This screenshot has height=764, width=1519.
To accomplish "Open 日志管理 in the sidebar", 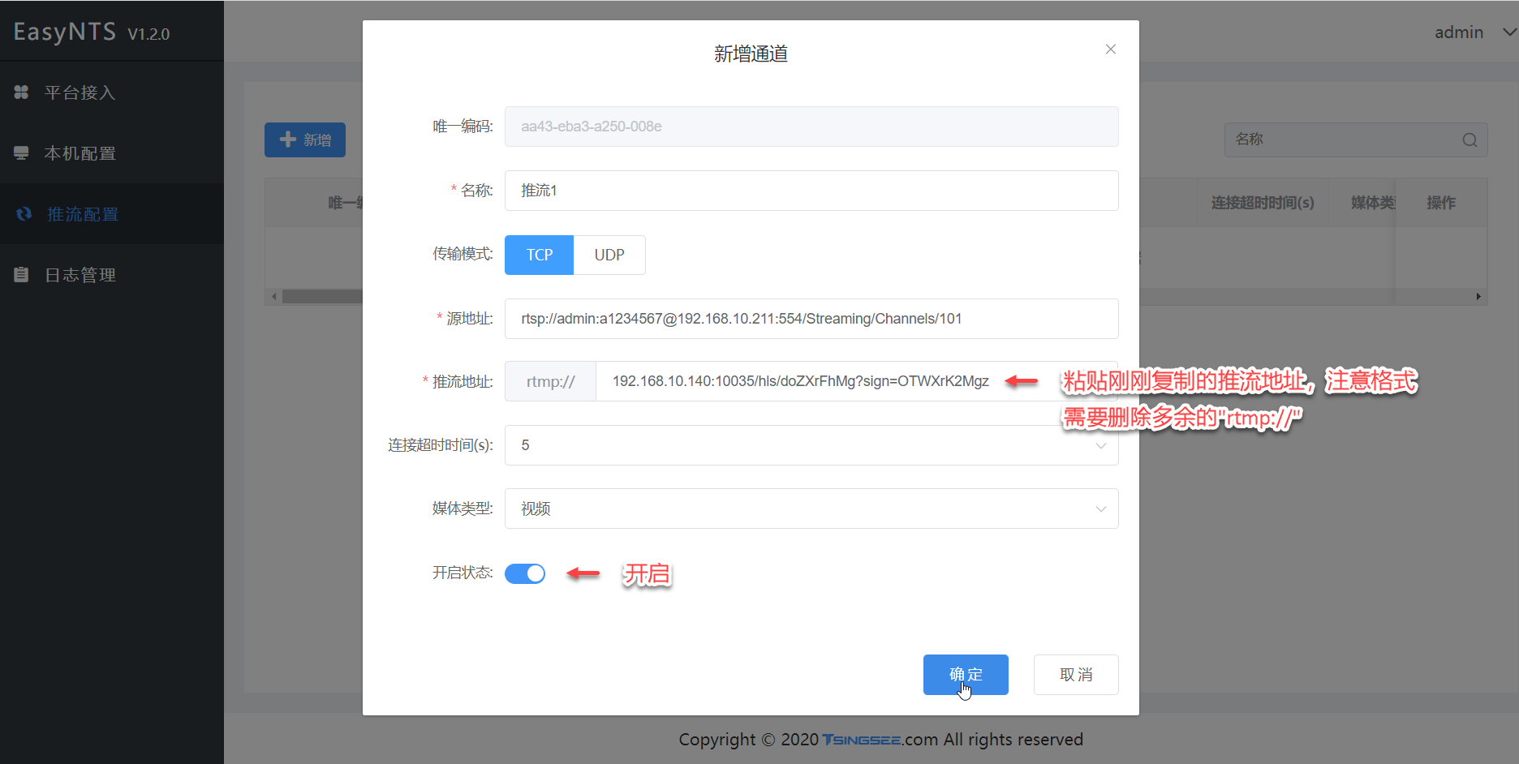I will (x=81, y=274).
